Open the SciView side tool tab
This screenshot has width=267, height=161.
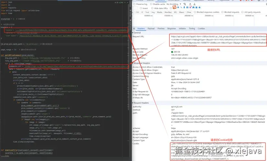coord(130,14)
